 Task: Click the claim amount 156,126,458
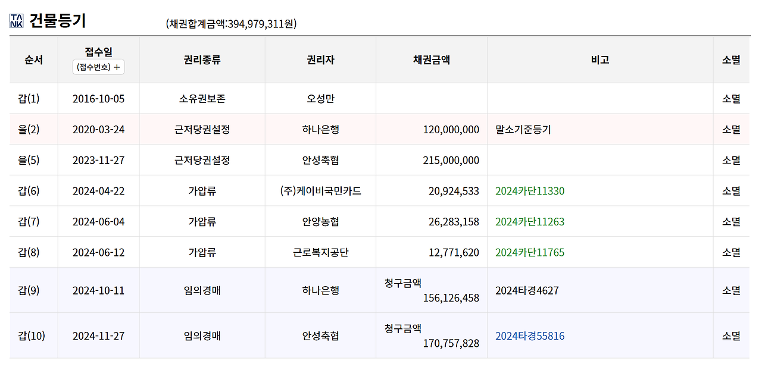(451, 298)
